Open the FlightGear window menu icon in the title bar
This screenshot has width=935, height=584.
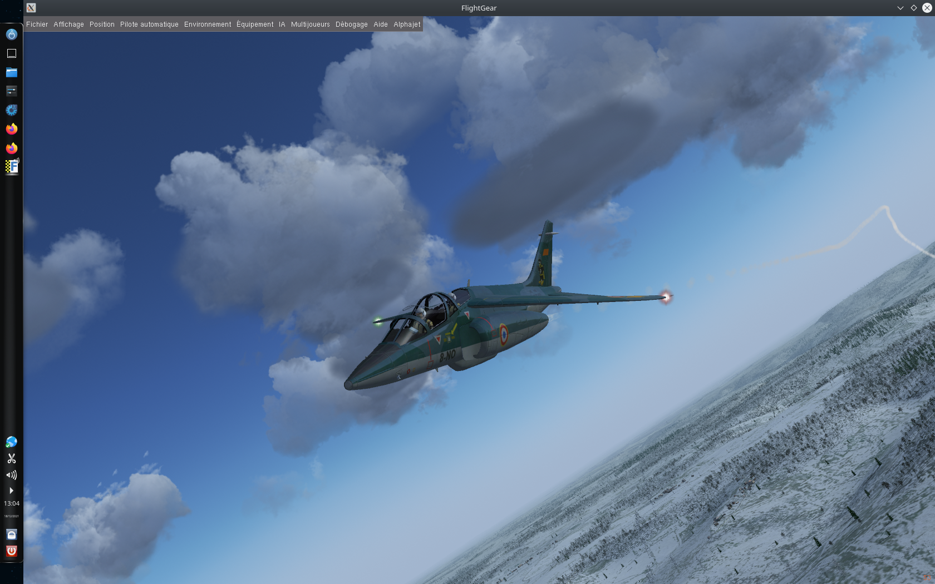point(31,8)
